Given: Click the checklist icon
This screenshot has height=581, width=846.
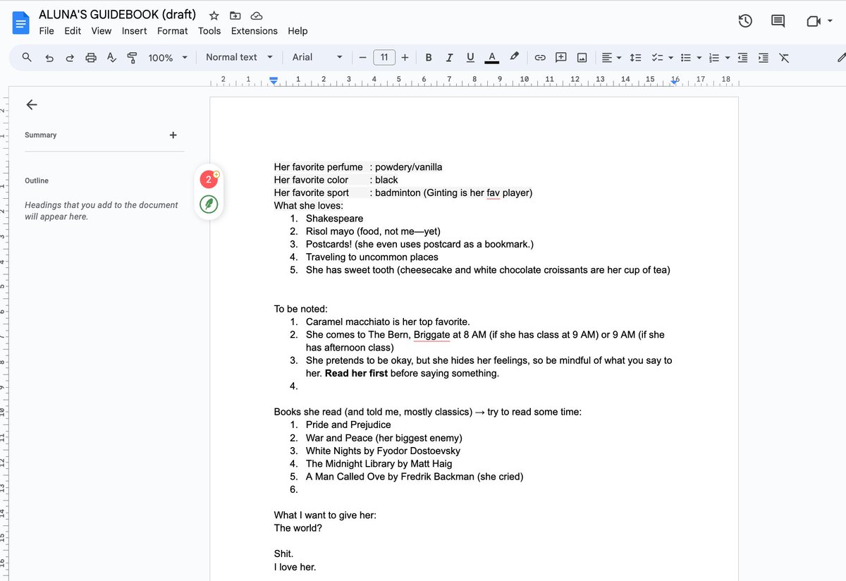Looking at the screenshot, I should click(656, 58).
